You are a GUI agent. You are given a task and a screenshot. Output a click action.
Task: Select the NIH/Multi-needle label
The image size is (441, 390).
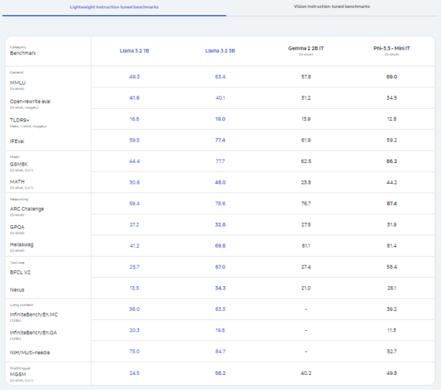[30, 353]
